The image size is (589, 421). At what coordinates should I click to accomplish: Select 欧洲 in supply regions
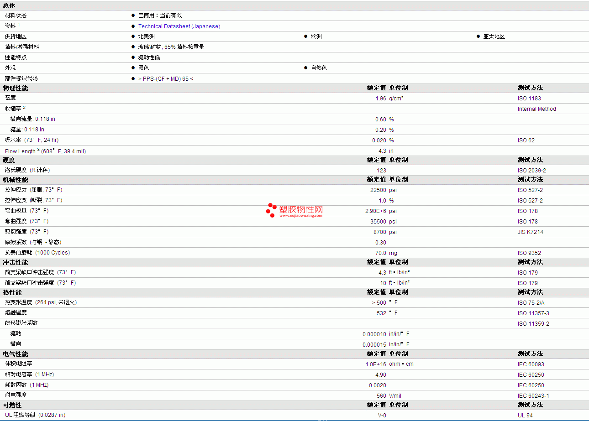click(316, 36)
